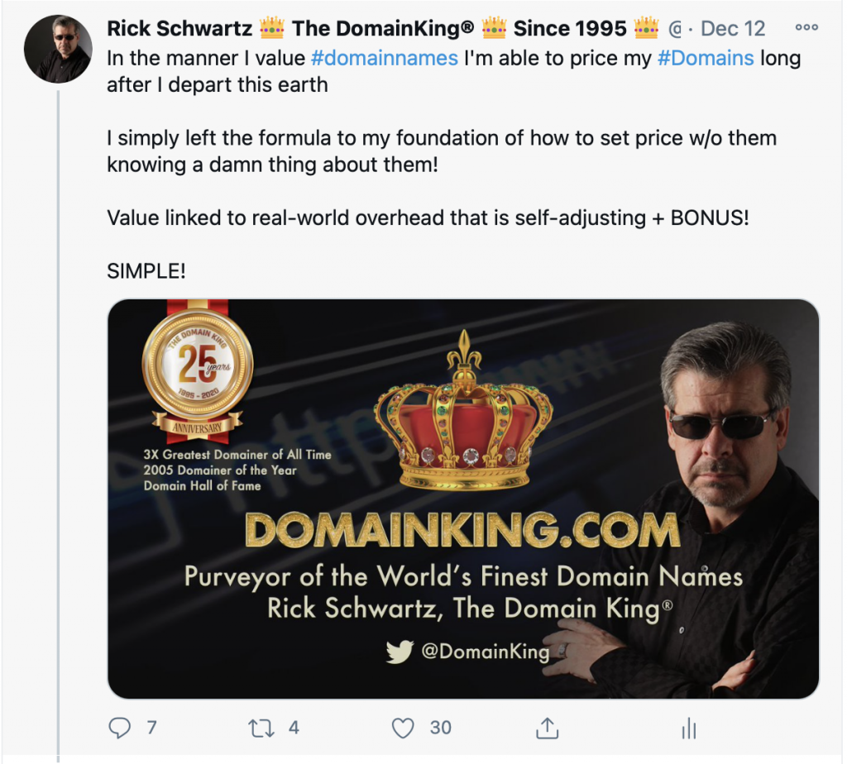Click the #Domains hashtag link
Screen dimensions: 847x764
[705, 58]
